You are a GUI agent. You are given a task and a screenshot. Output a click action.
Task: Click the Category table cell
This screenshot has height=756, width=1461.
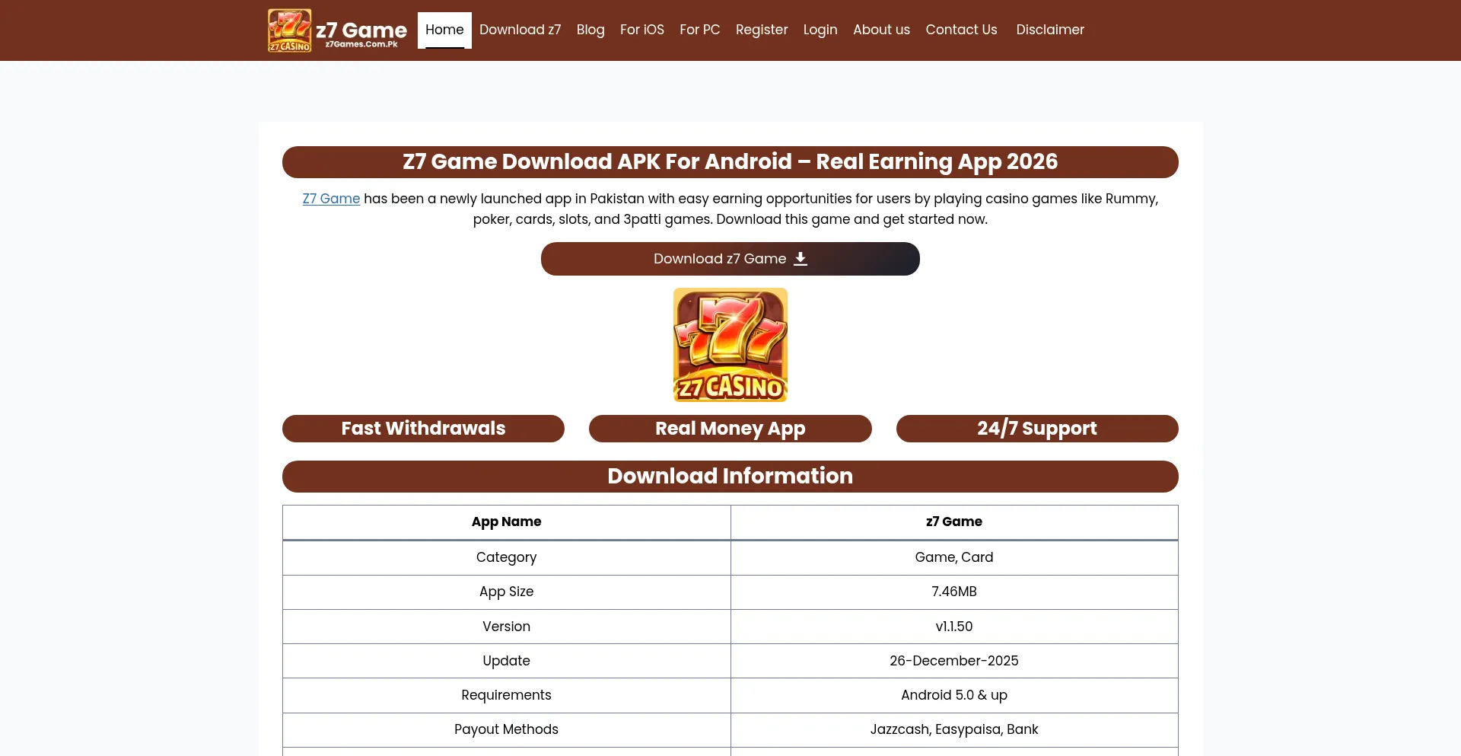(507, 557)
